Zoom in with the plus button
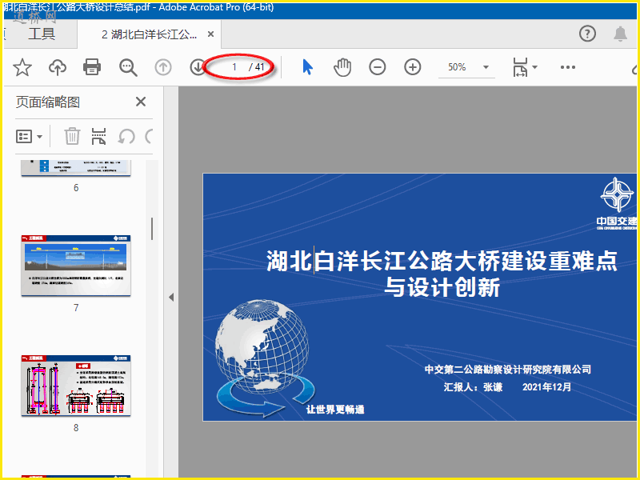 click(413, 67)
